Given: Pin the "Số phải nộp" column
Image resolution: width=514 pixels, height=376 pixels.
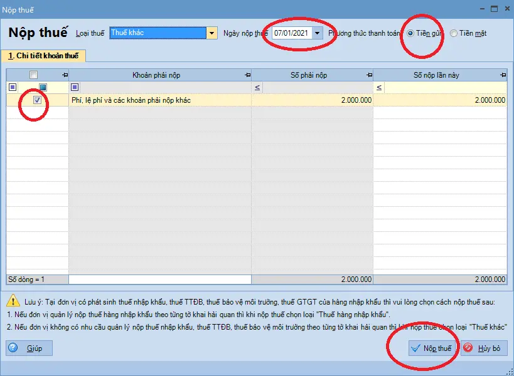Looking at the screenshot, I should 370,75.
